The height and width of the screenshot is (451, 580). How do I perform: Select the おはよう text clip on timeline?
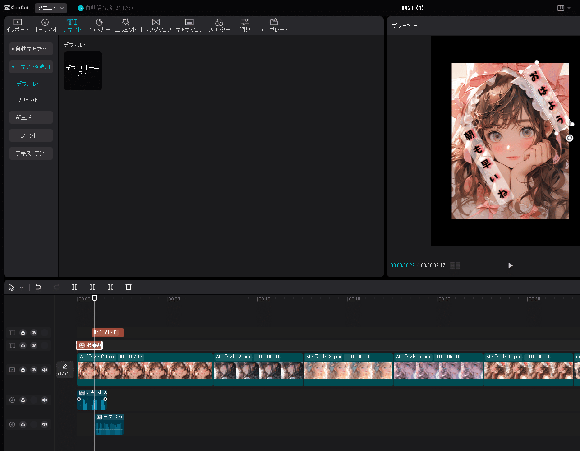pos(89,345)
